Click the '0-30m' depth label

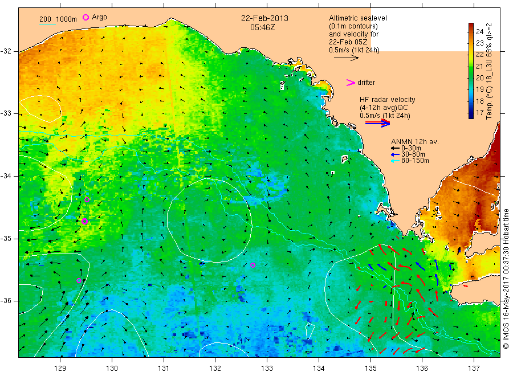click(411, 148)
